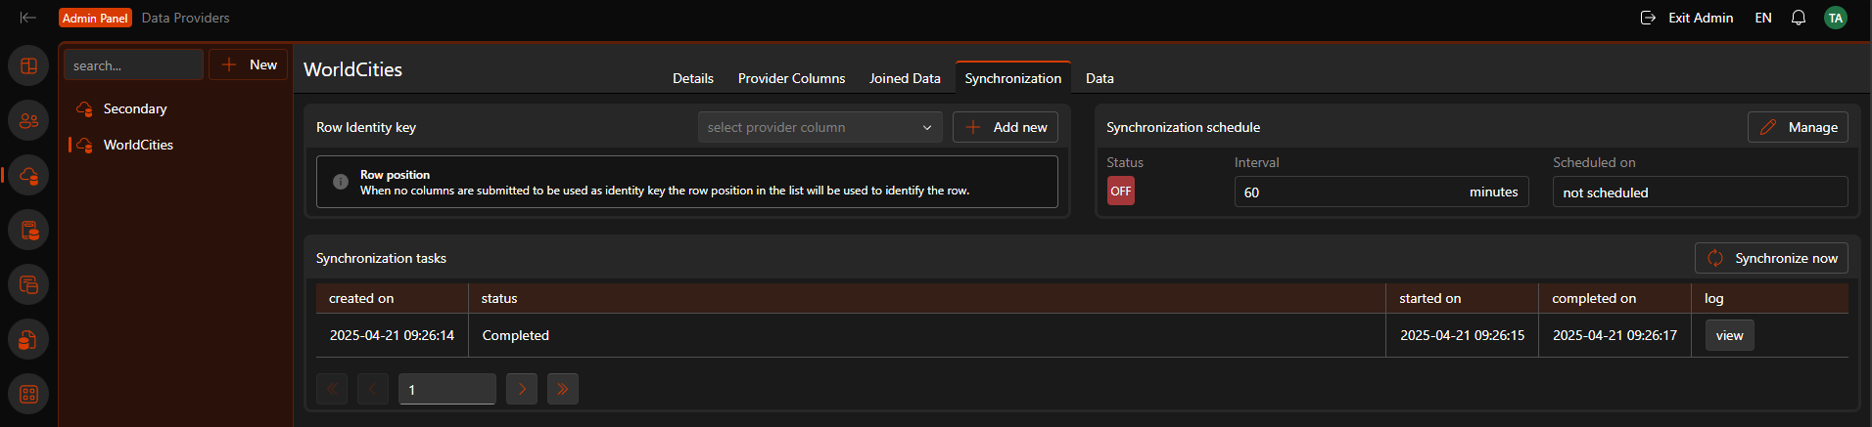Select the Secondary data provider
The height and width of the screenshot is (427, 1872).
point(134,108)
